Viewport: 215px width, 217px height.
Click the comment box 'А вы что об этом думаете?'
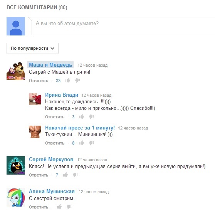(123, 26)
